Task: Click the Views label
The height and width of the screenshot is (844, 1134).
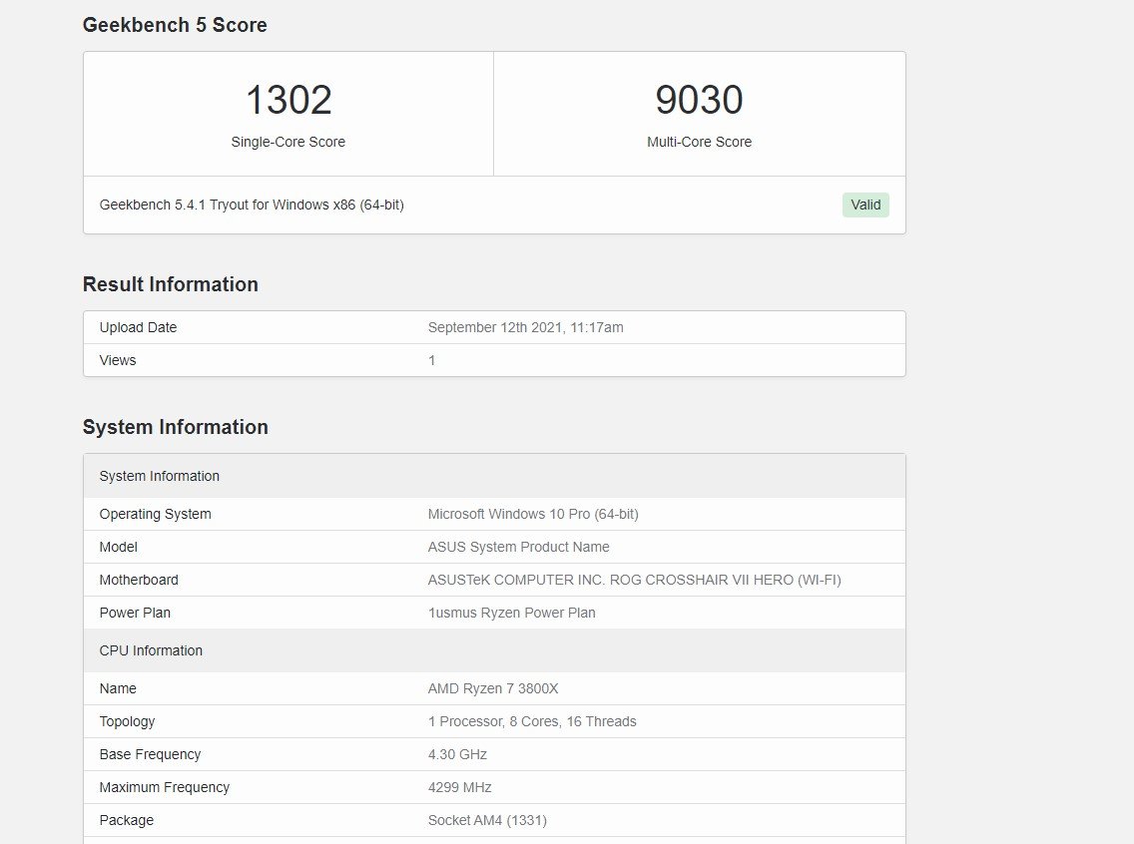Action: point(118,360)
